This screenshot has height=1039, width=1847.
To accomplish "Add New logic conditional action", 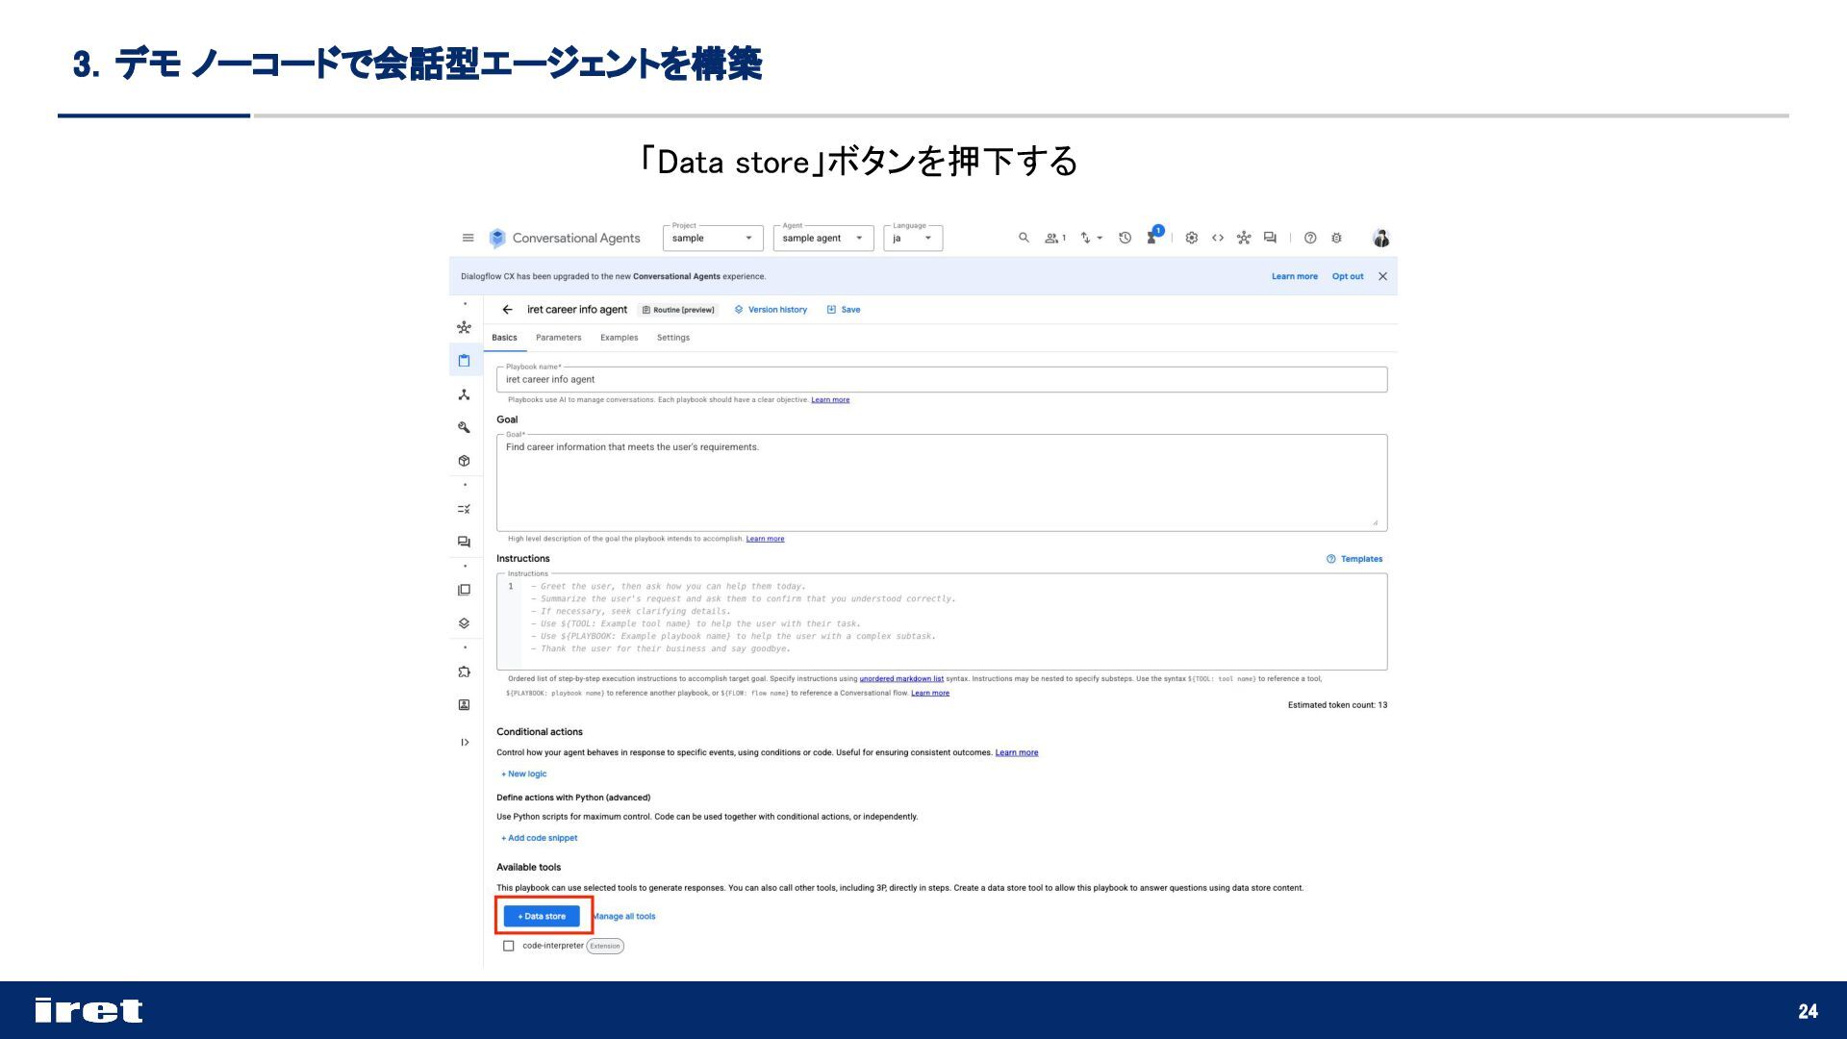I will pyautogui.click(x=523, y=774).
